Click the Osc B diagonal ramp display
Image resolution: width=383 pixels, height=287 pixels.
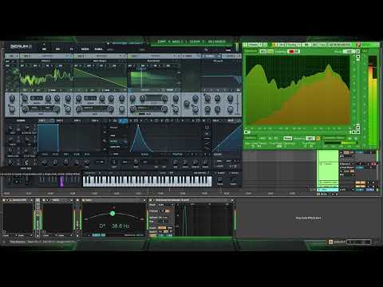click(x=100, y=78)
